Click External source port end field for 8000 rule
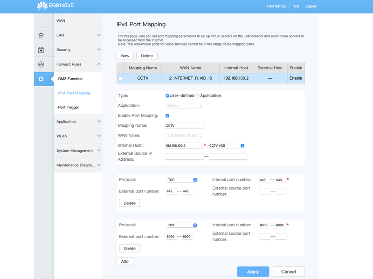This screenshot has height=279, width=373. pos(281,237)
